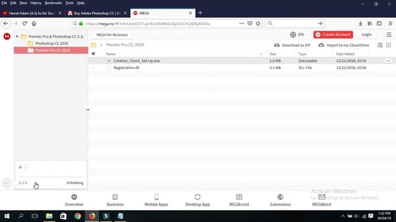
Task: Open File Explorer from taskbar
Action: (x=49, y=216)
